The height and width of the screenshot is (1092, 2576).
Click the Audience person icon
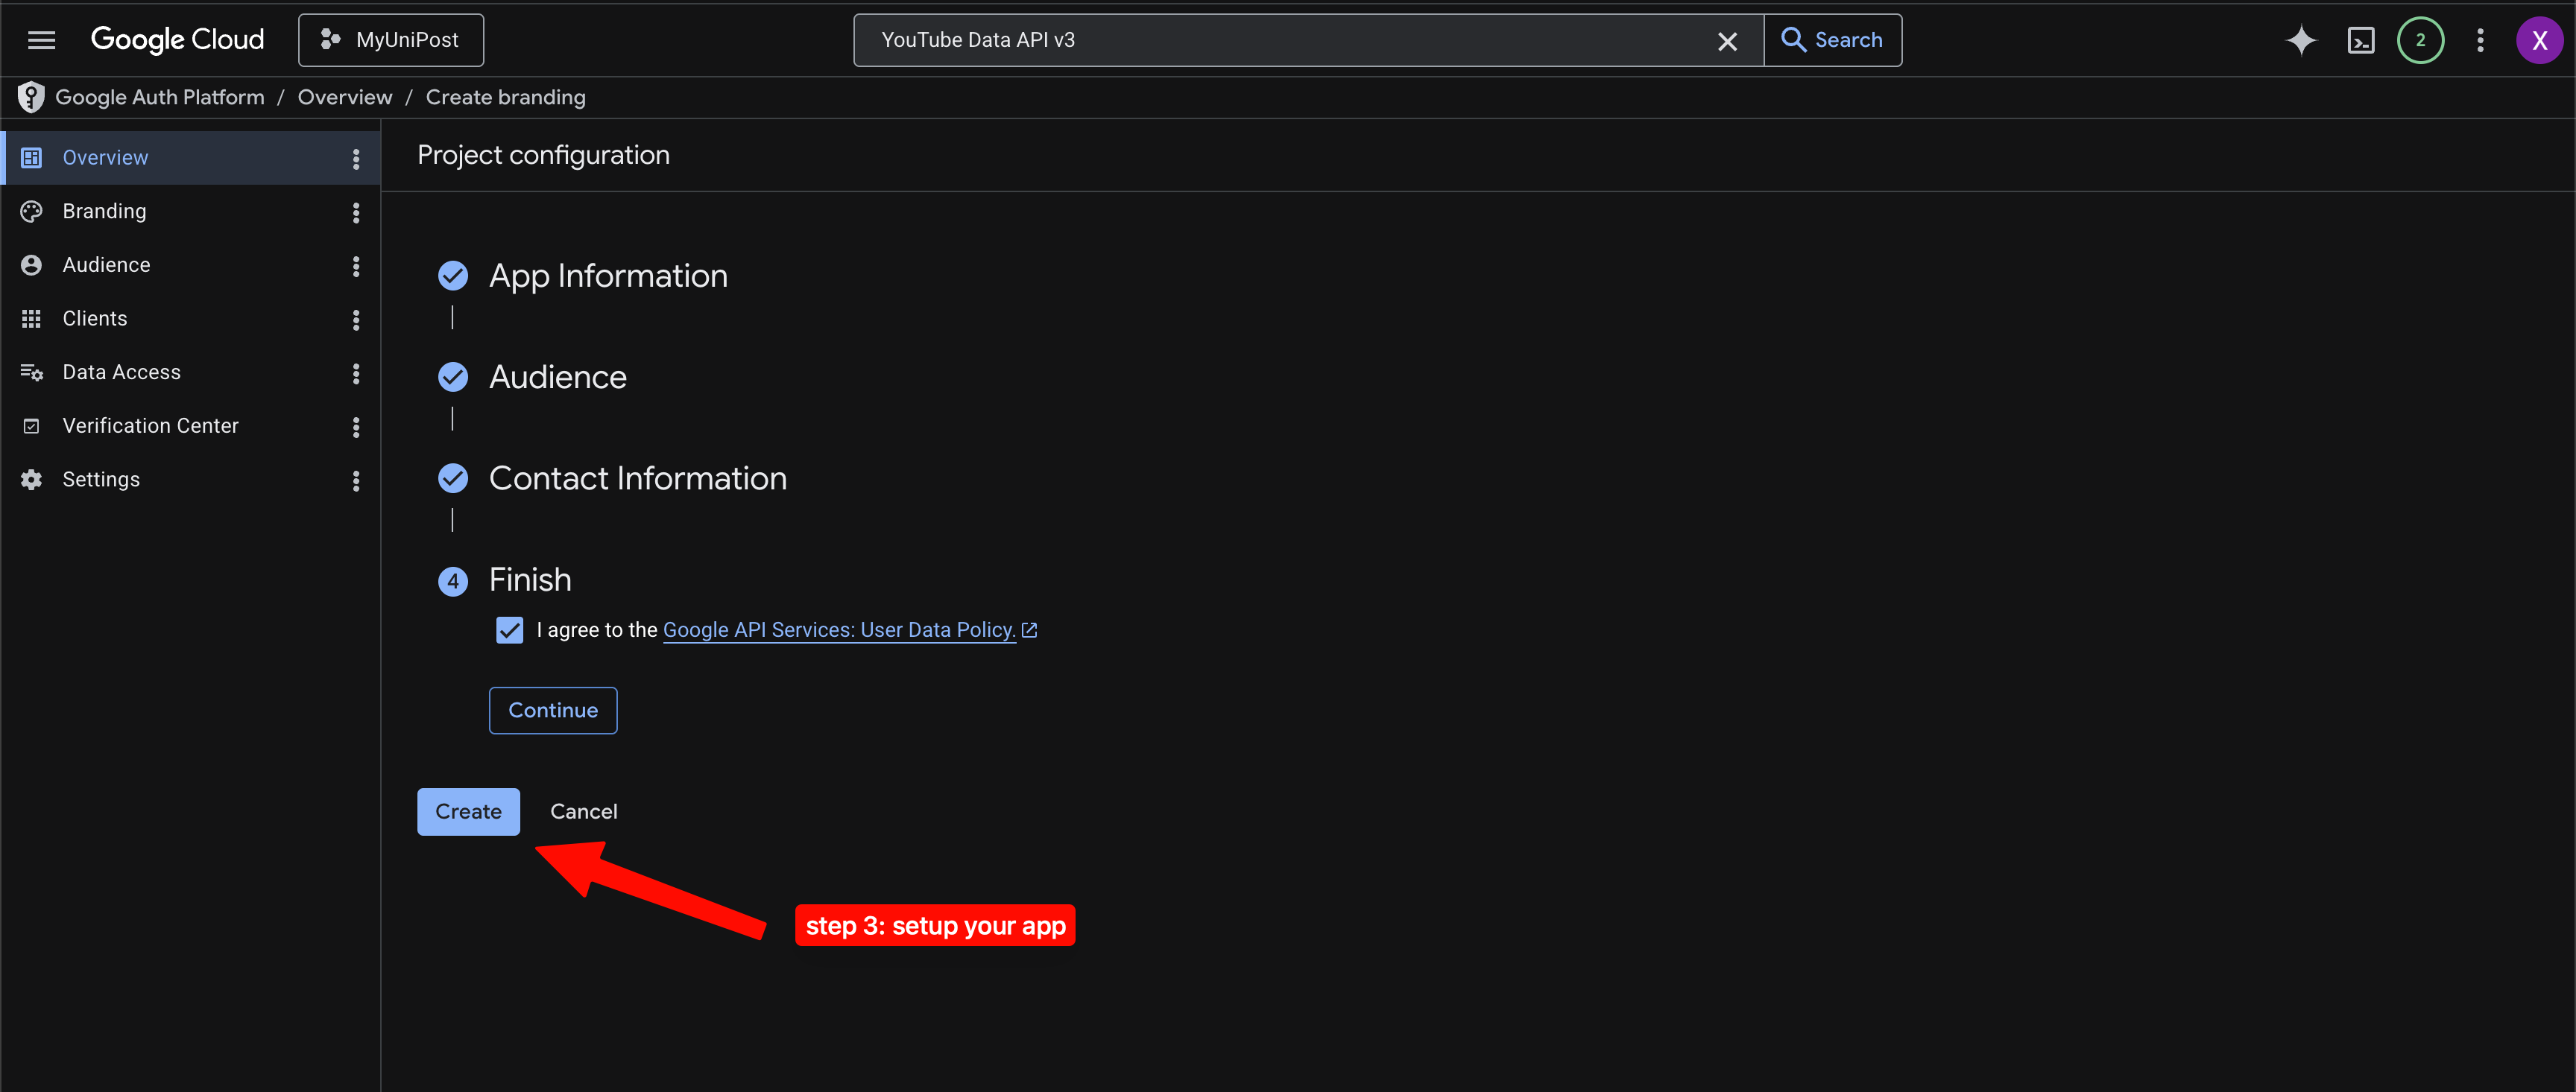(x=31, y=264)
